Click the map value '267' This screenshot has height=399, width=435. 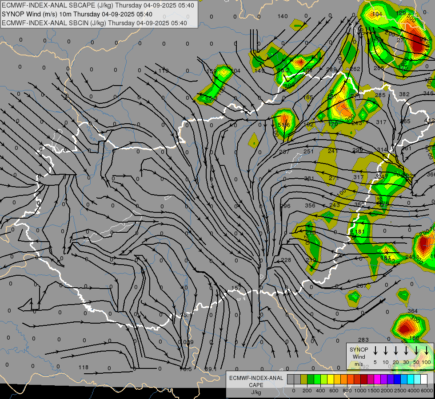click(x=362, y=286)
